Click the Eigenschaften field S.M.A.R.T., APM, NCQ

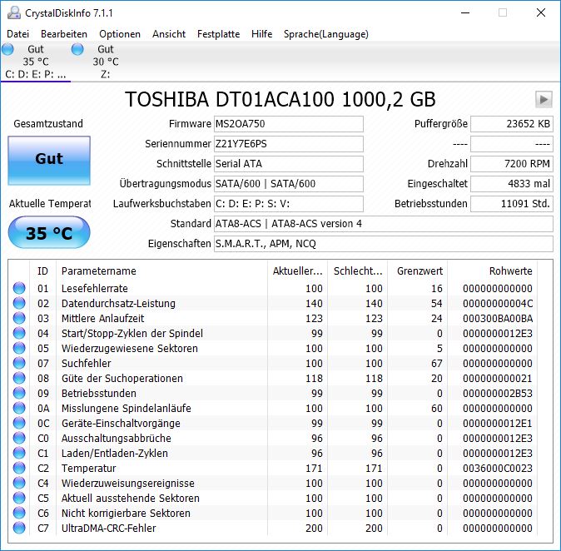point(384,244)
